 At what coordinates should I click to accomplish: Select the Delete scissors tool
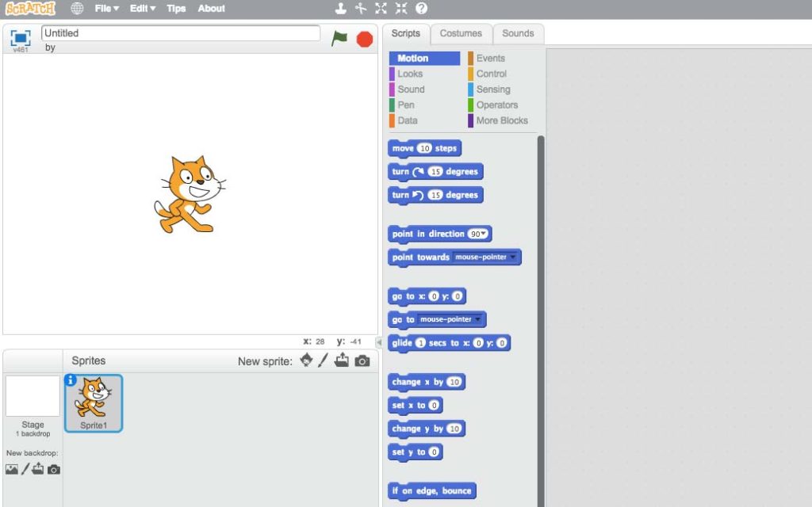(x=361, y=8)
